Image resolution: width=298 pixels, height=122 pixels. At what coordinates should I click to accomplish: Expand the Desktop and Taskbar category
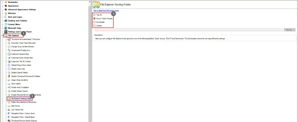click(3, 21)
